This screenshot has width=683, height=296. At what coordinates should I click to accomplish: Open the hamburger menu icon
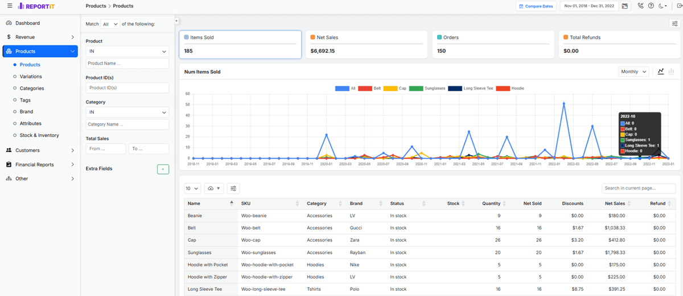pos(10,6)
